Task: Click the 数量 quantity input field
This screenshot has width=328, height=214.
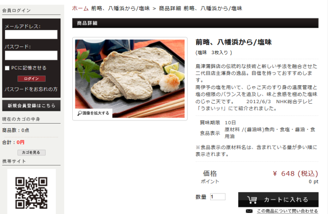Action: 218,197
